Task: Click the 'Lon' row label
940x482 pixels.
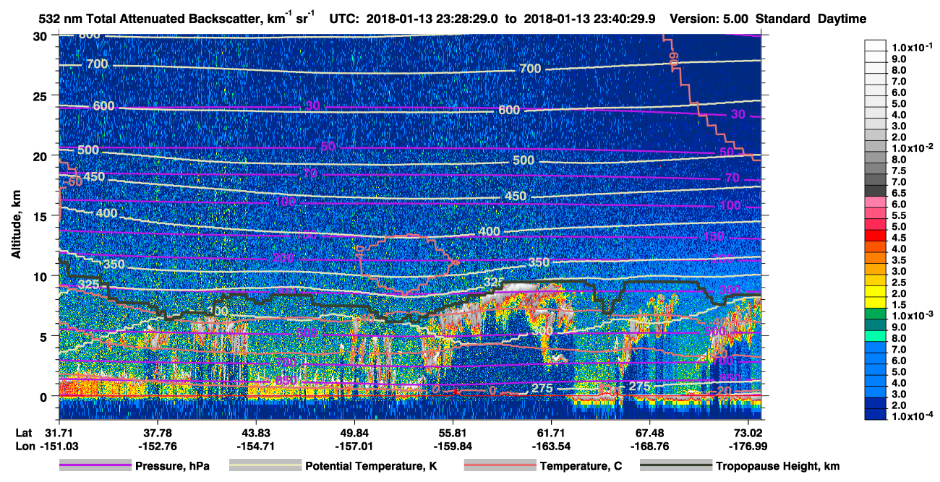Action: tap(25, 446)
